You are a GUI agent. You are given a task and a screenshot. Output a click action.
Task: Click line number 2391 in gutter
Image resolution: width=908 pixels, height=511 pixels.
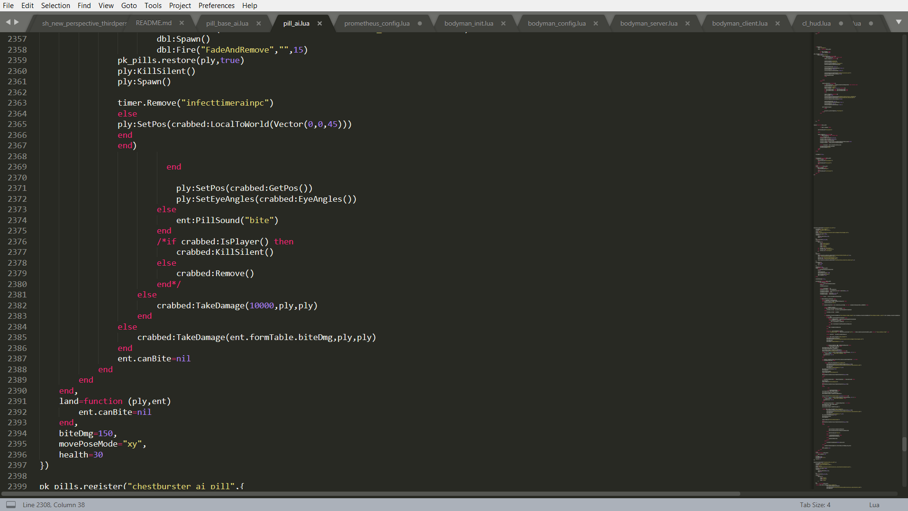point(17,401)
